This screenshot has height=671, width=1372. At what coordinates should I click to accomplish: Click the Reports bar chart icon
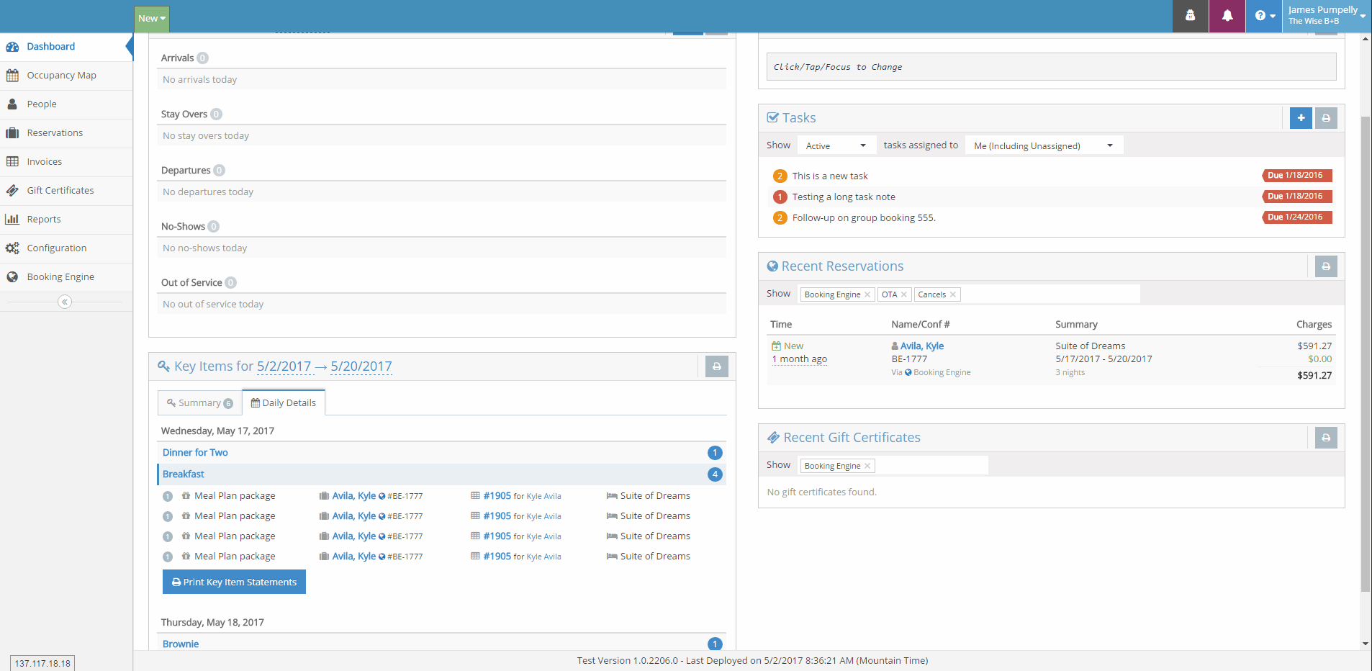[12, 220]
